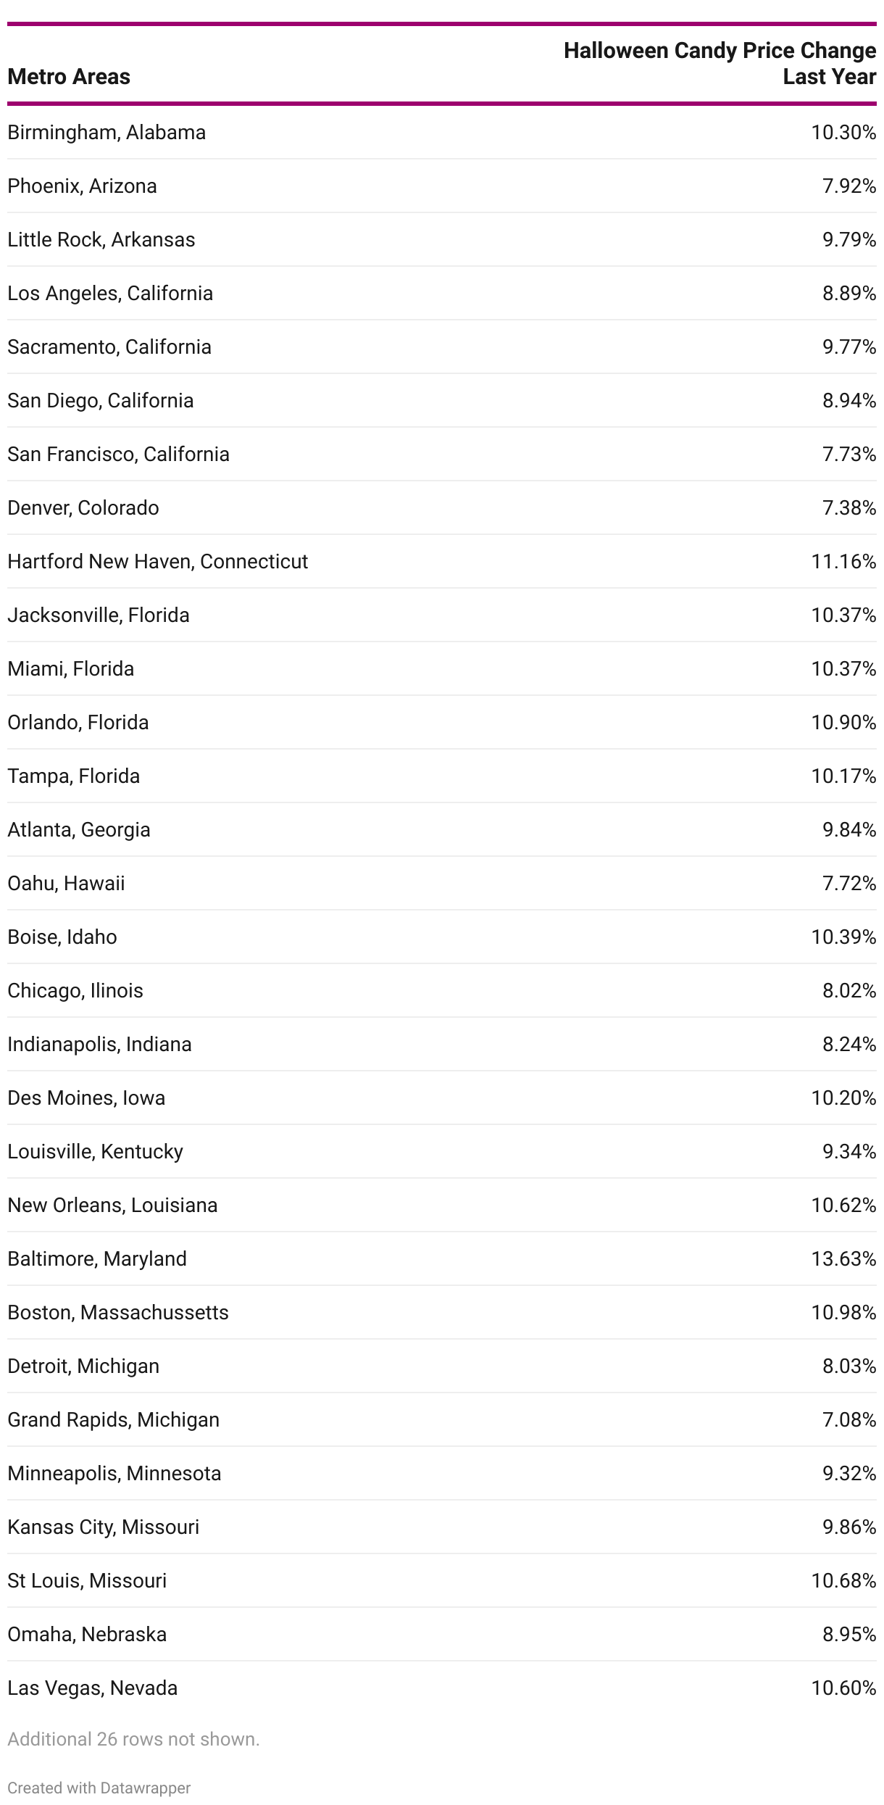
Task: Select the Hartford New Haven, Connecticut row
Action: pyautogui.click(x=442, y=562)
